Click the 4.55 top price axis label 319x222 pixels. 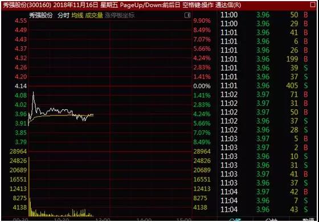click(21, 20)
